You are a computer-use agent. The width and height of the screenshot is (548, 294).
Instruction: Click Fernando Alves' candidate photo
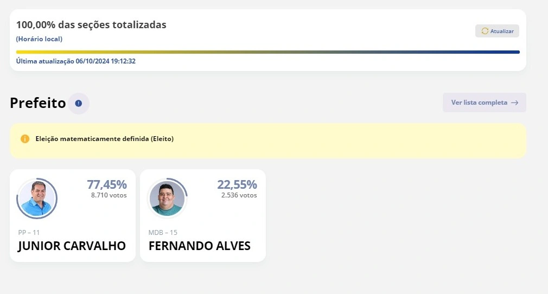pos(167,199)
